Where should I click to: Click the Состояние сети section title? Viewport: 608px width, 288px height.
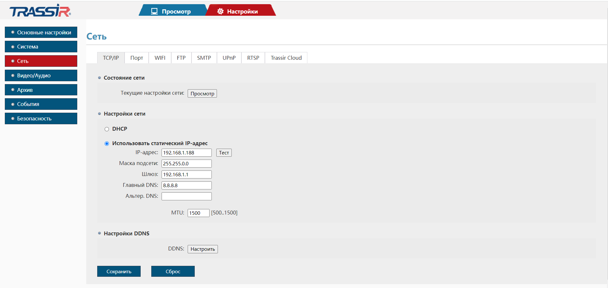(x=124, y=78)
